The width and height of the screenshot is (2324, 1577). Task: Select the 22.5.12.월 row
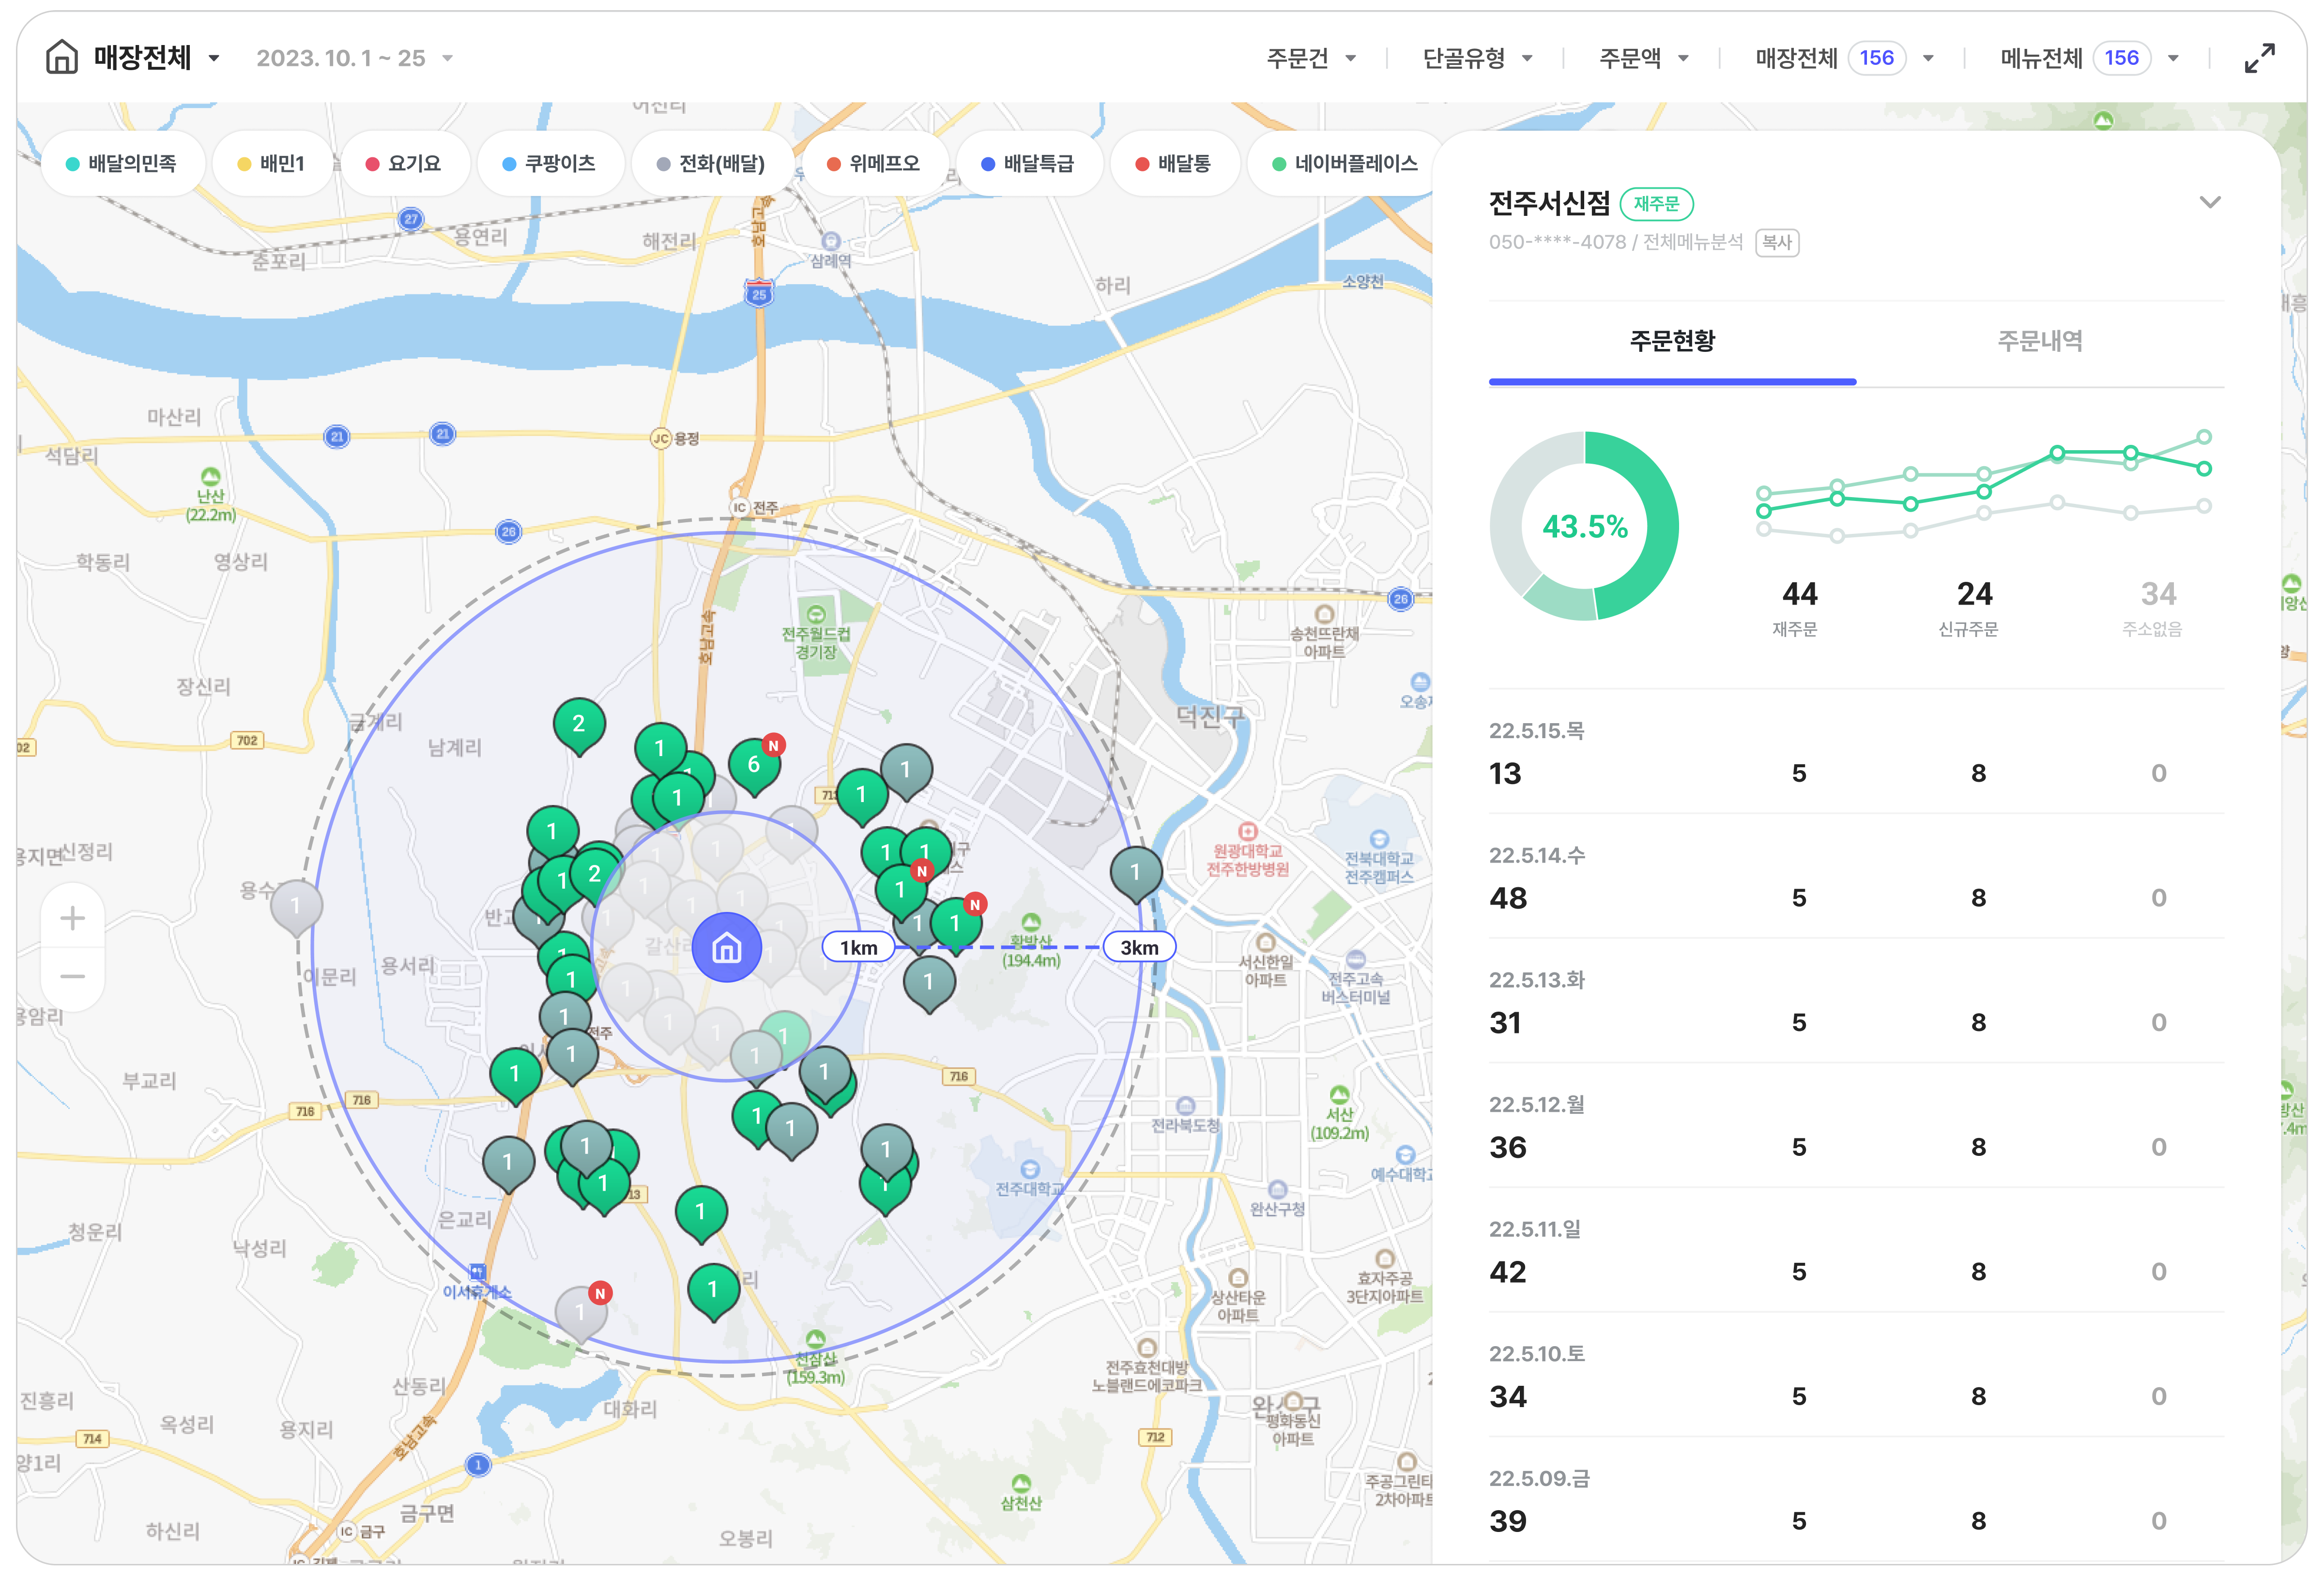point(1856,1126)
